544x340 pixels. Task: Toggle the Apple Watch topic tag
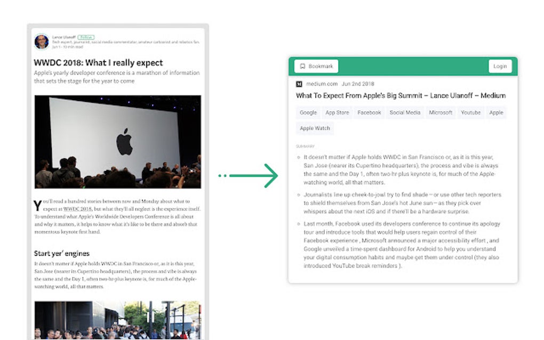tap(314, 128)
